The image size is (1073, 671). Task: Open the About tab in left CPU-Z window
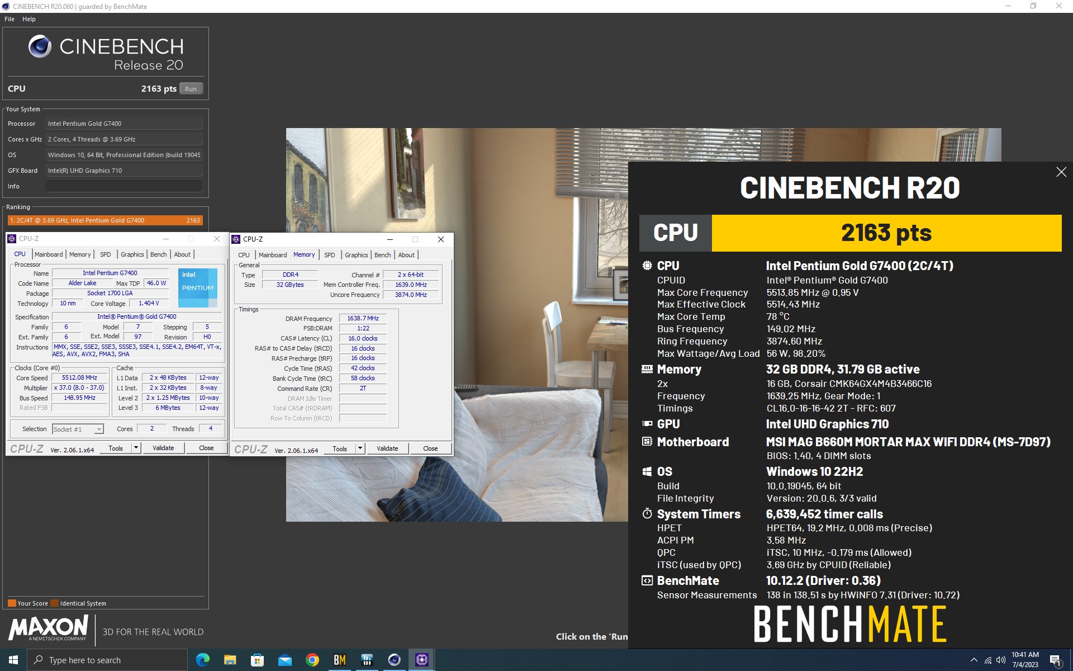[182, 254]
